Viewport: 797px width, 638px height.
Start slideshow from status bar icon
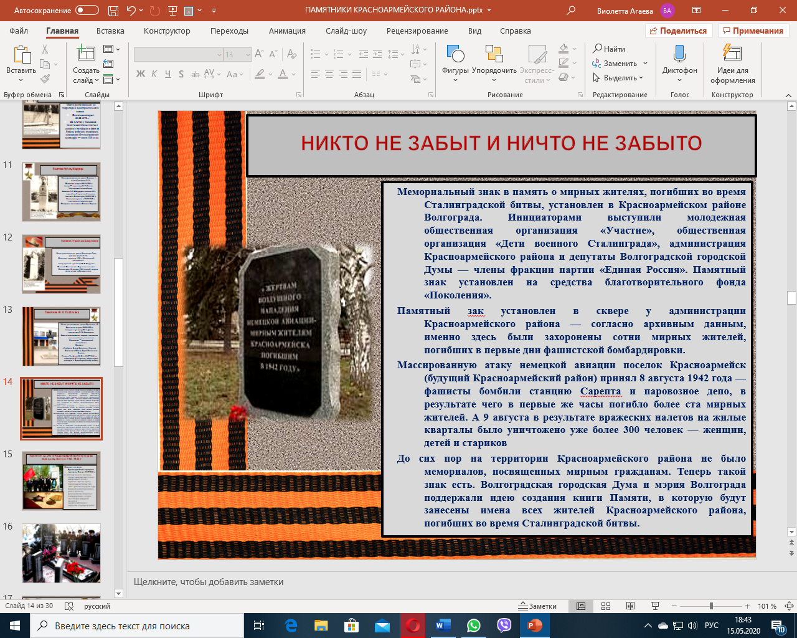pyautogui.click(x=655, y=606)
